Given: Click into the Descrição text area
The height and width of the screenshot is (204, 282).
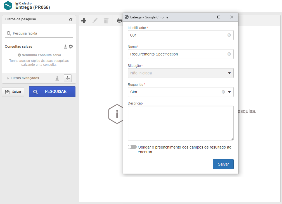Looking at the screenshot, I should pos(181,123).
